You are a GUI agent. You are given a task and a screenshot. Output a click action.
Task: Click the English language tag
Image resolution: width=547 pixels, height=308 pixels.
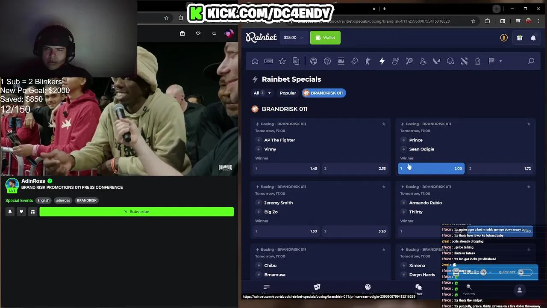tap(43, 200)
